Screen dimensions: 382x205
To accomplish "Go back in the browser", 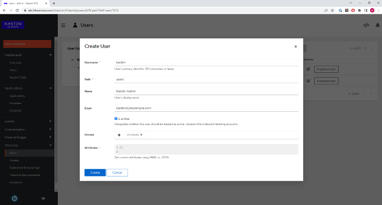I will pos(4,10).
